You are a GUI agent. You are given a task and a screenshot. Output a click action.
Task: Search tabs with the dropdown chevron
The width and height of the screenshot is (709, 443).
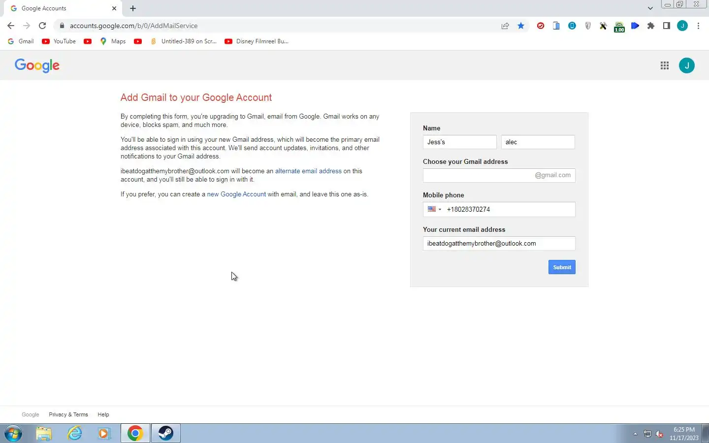coord(650,8)
